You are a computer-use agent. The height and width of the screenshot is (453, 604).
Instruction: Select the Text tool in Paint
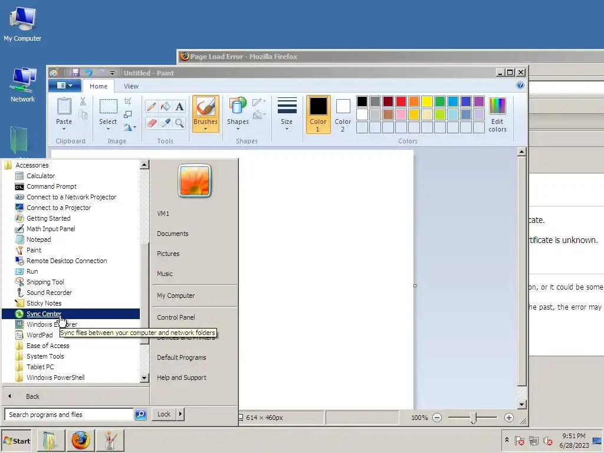pos(179,106)
